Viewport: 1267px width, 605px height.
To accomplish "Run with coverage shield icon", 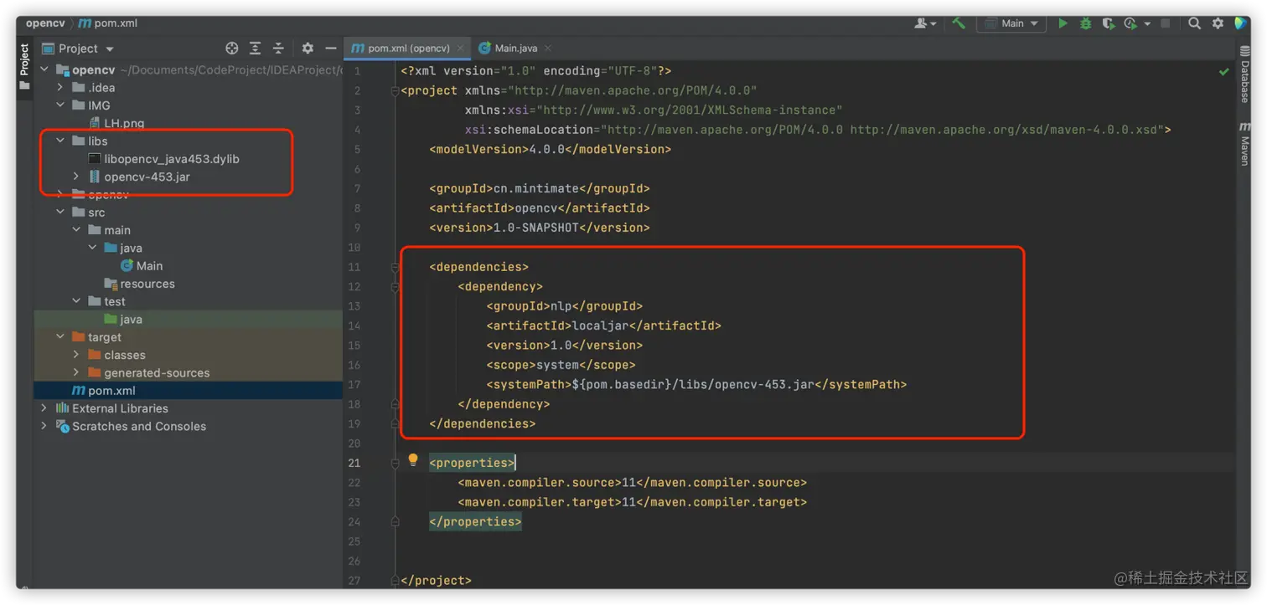I will 1108,23.
